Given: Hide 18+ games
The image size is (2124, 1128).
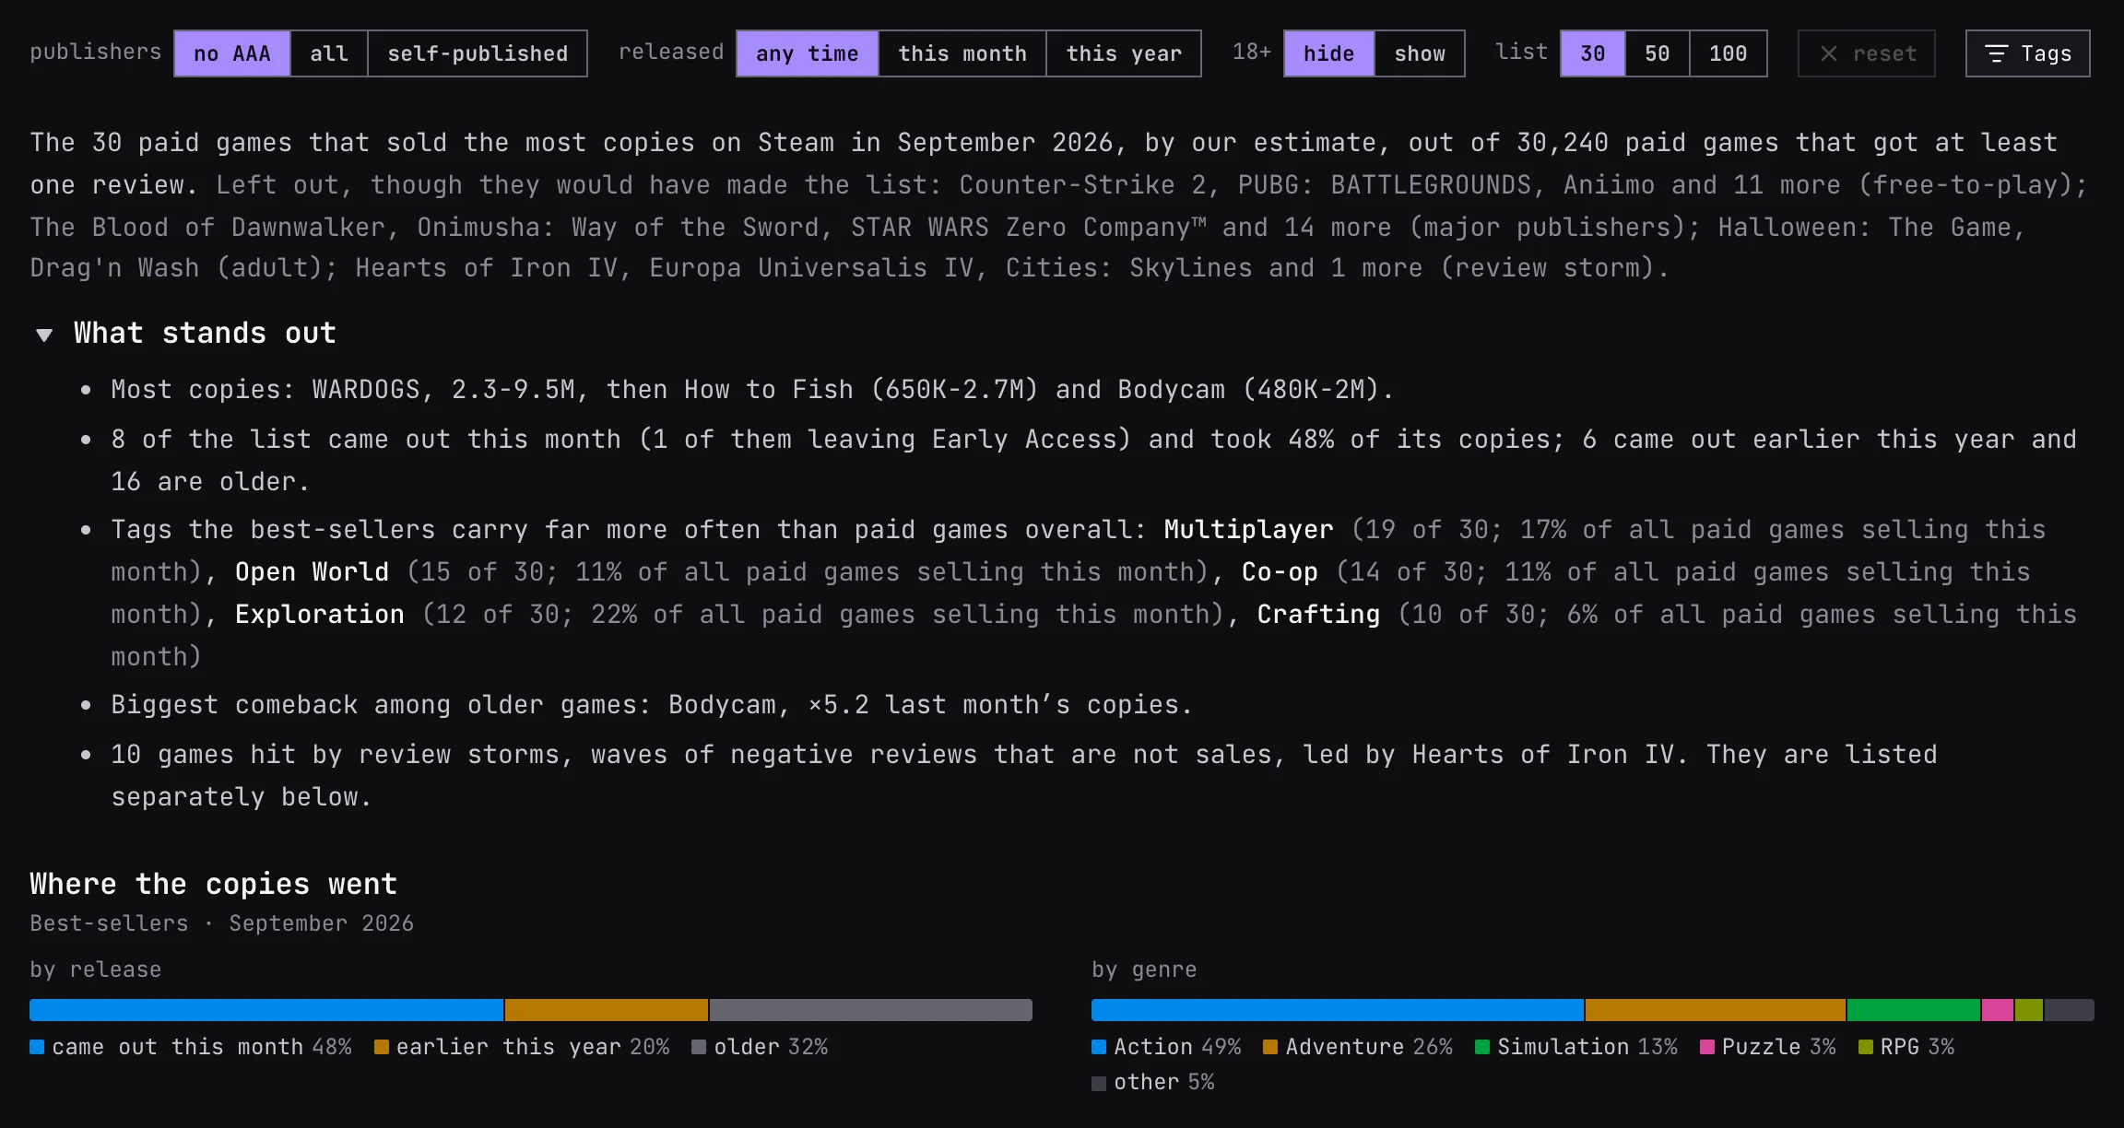Looking at the screenshot, I should [x=1329, y=53].
